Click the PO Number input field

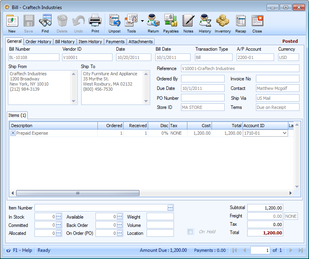(x=202, y=98)
